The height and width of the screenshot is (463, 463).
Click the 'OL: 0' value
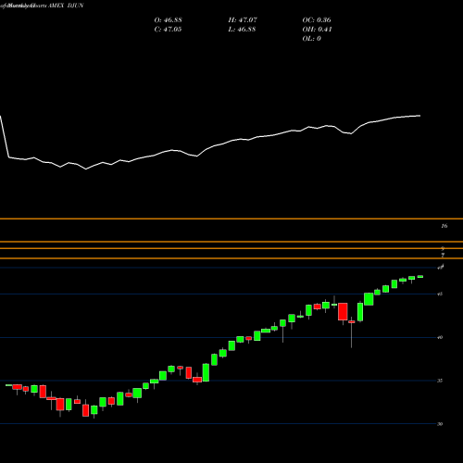click(311, 39)
